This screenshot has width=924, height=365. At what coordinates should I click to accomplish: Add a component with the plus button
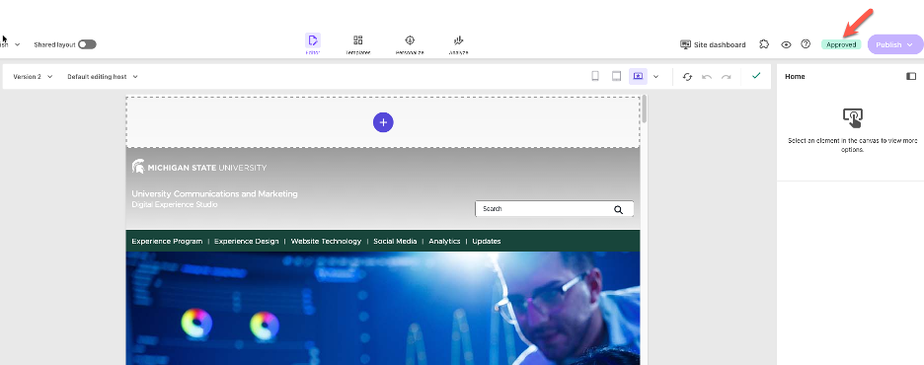click(383, 122)
